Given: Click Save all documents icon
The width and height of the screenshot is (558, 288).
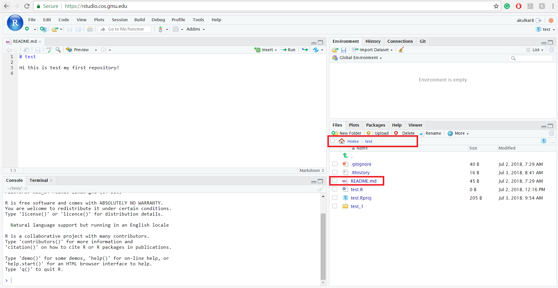Looking at the screenshot, I should click(78, 29).
